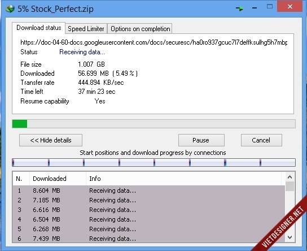Select connection 1 row with 8.604 MB
The height and width of the screenshot is (251, 307).
[x=149, y=191]
